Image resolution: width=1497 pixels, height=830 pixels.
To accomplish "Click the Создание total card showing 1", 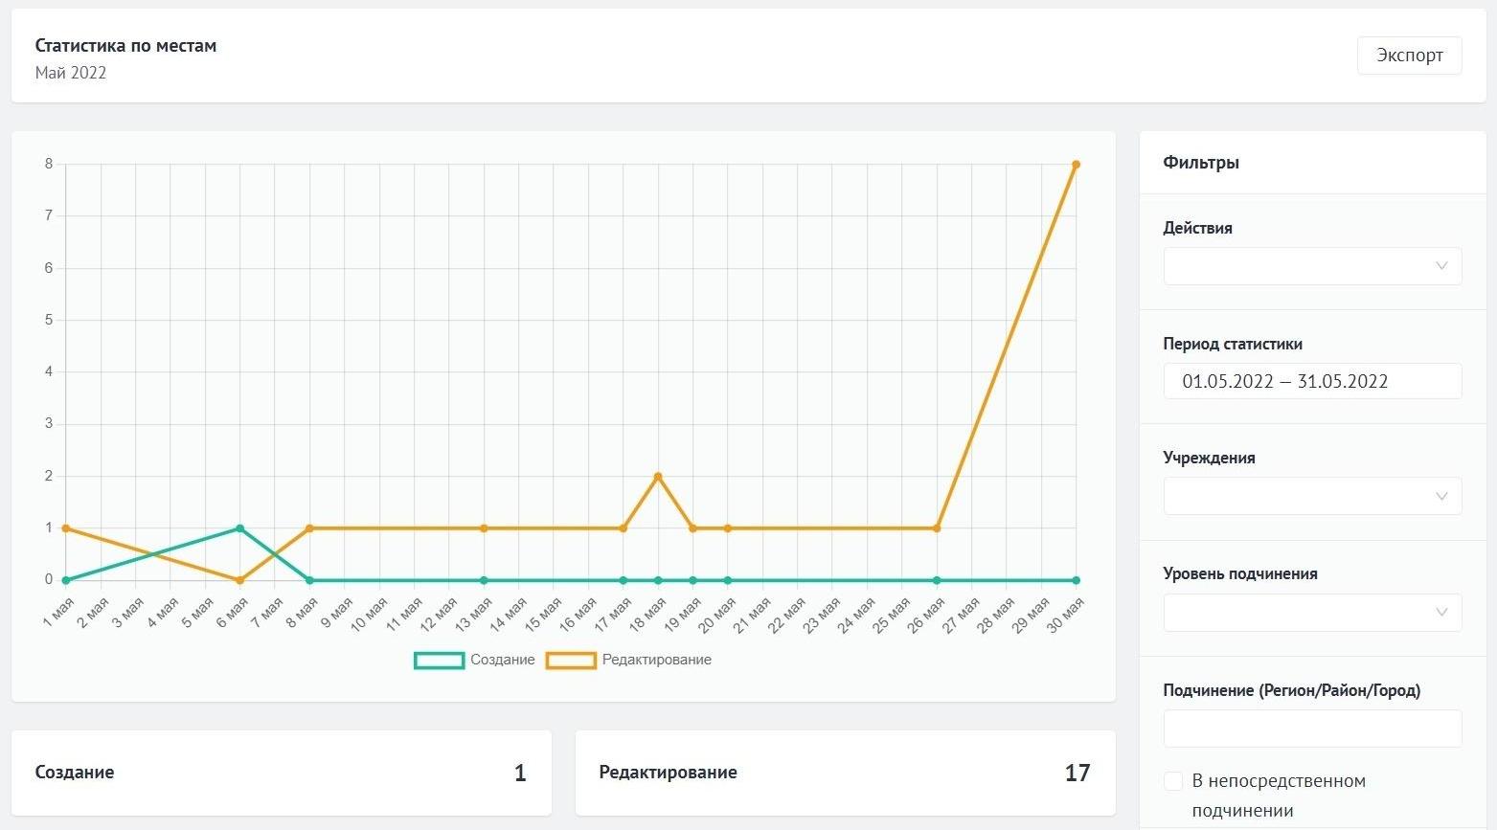I will pos(281,773).
